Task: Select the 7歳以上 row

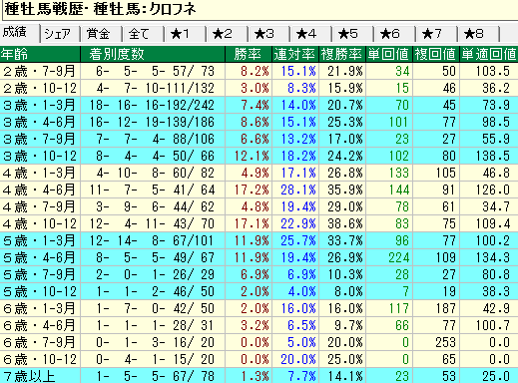Action: click(259, 376)
